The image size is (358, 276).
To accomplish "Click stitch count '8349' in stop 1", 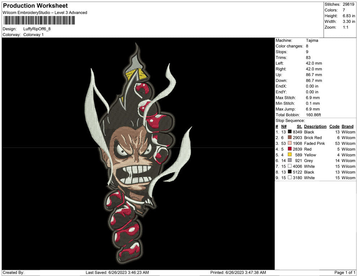I will click(x=298, y=132).
